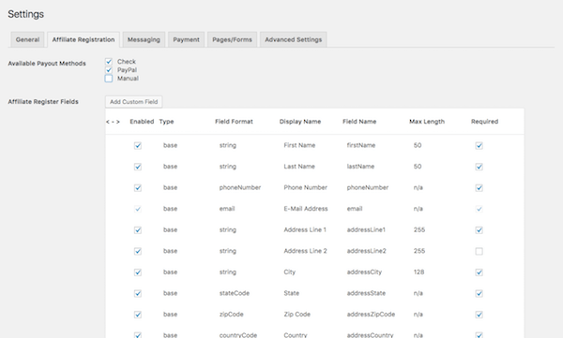Image resolution: width=563 pixels, height=338 pixels.
Task: Toggle Required checkbox for First Name row
Action: (x=479, y=145)
